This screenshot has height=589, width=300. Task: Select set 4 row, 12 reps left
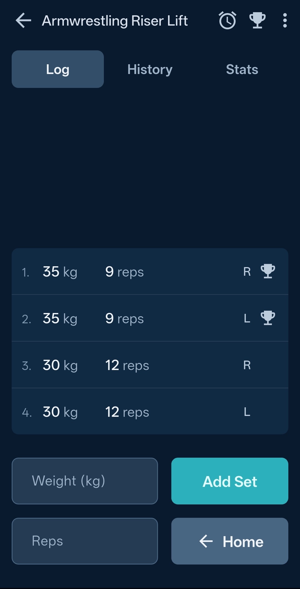[125, 412]
